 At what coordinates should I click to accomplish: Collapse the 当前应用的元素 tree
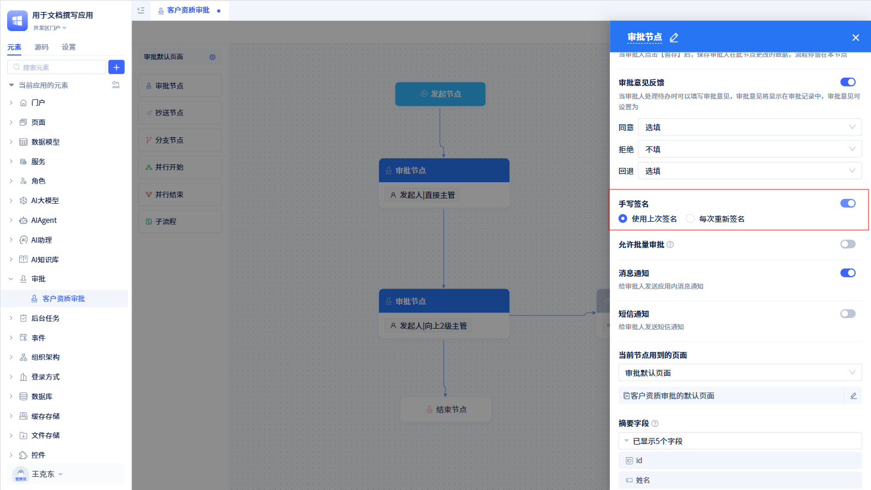click(x=11, y=85)
